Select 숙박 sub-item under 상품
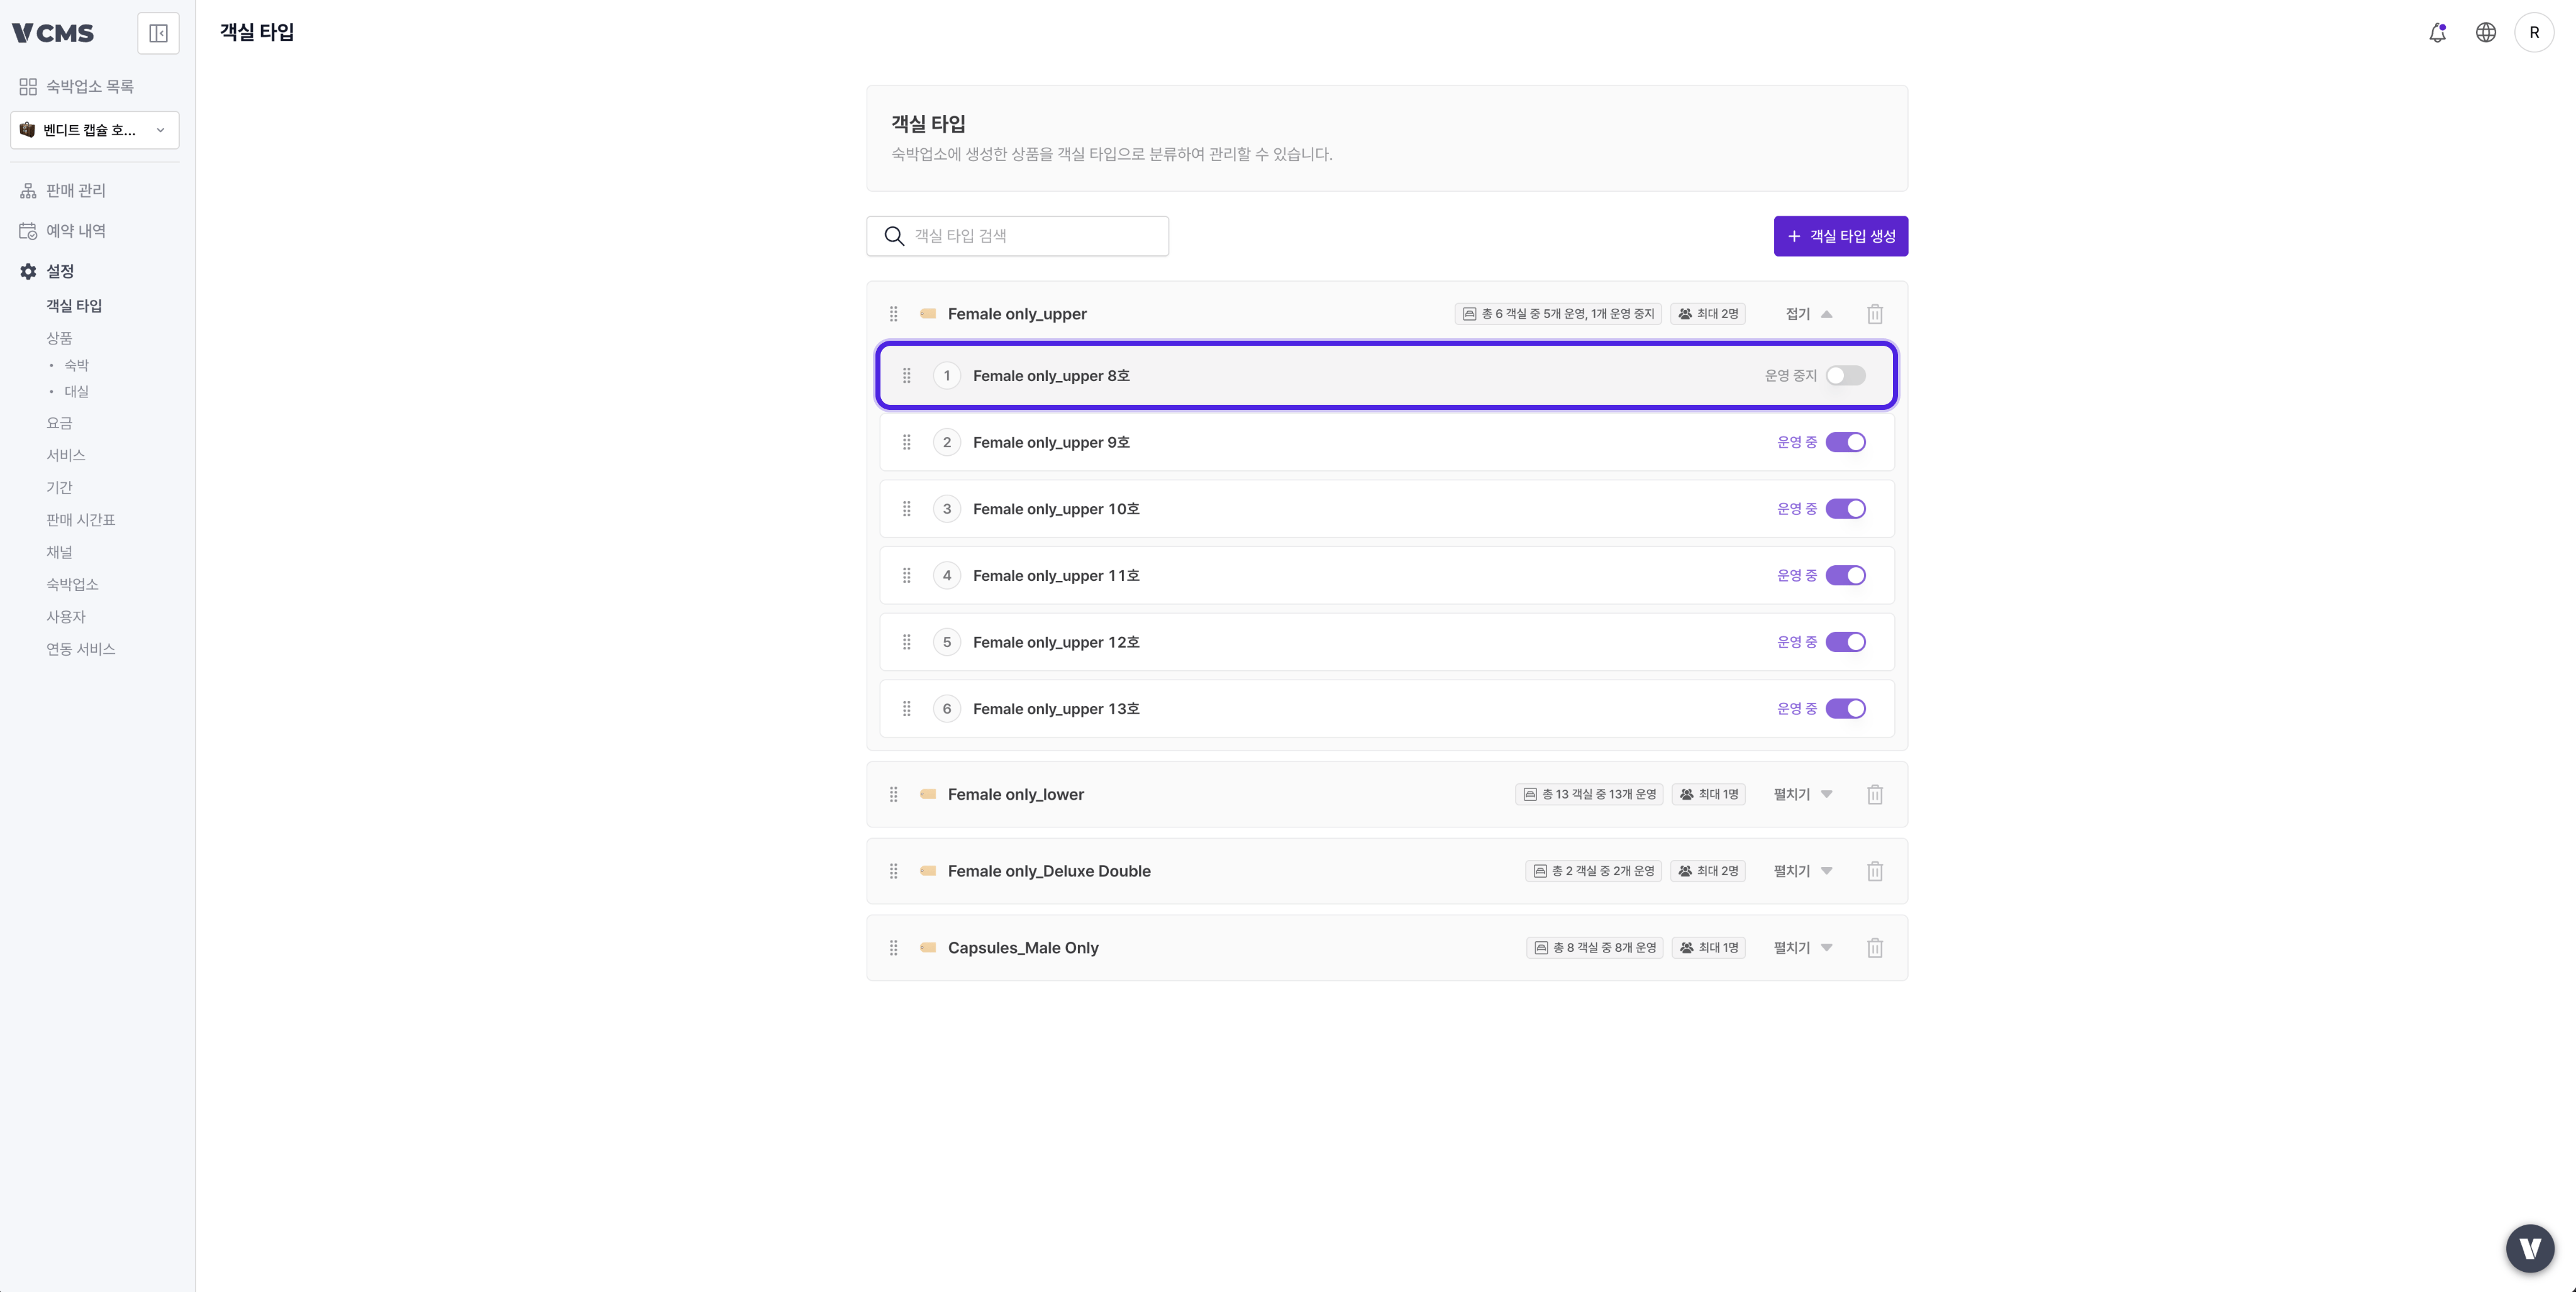 click(x=76, y=365)
